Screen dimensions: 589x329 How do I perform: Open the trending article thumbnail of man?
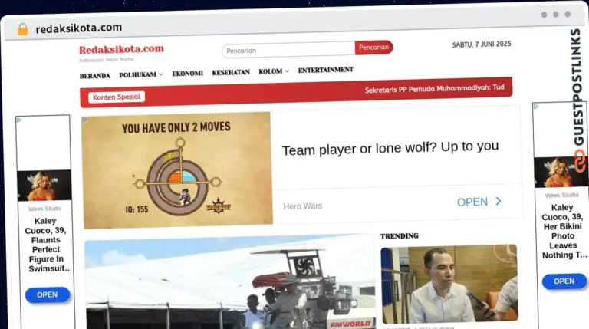(x=449, y=284)
